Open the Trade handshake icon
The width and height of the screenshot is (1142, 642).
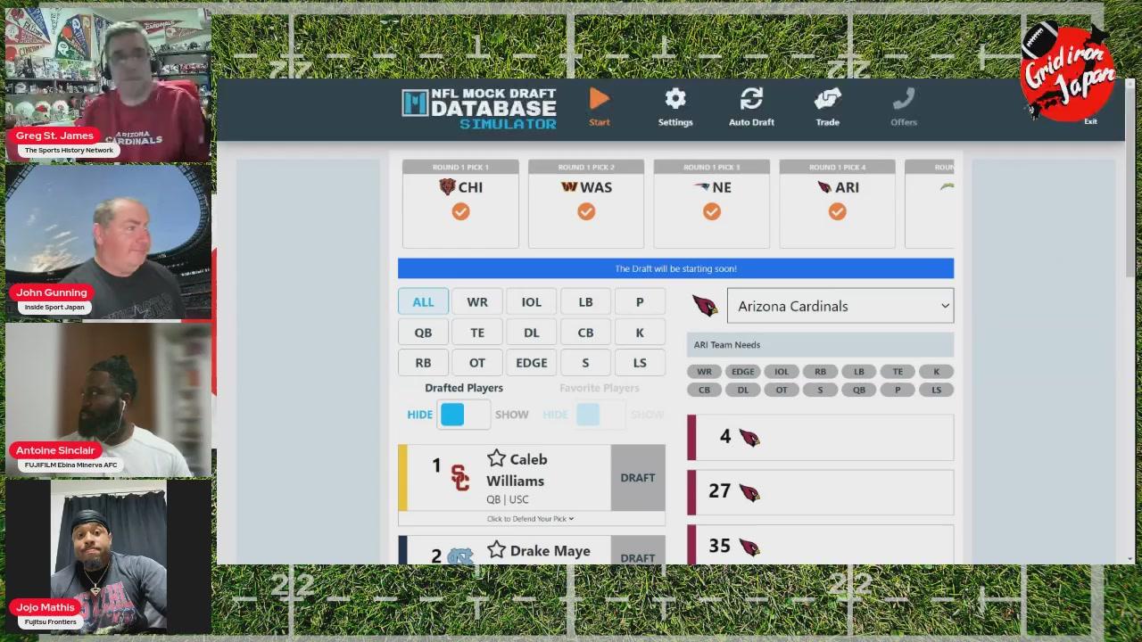[827, 99]
